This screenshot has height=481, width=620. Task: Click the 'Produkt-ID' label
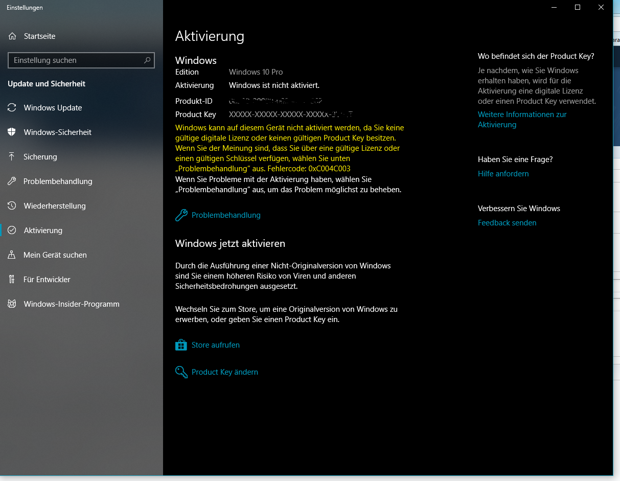(x=194, y=101)
